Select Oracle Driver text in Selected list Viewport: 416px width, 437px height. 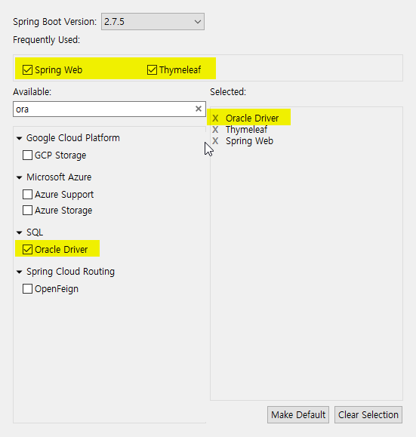click(252, 118)
